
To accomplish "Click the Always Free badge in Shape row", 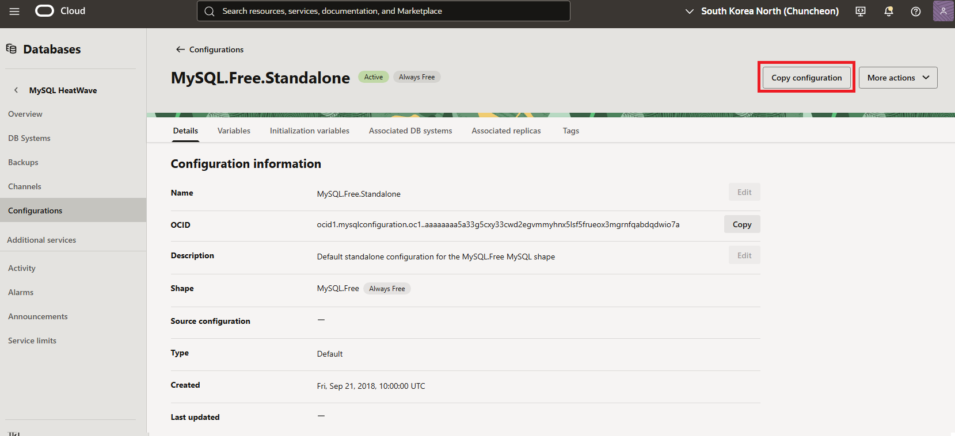I will (387, 289).
